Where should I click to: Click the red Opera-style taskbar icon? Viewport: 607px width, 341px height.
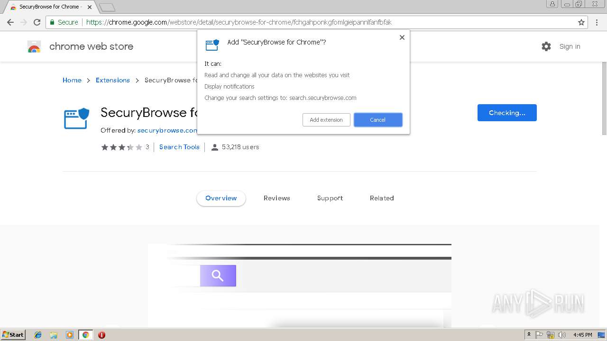101,335
